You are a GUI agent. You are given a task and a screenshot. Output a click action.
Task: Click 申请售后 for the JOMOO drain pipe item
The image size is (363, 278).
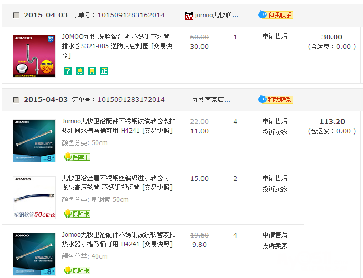click(x=275, y=37)
